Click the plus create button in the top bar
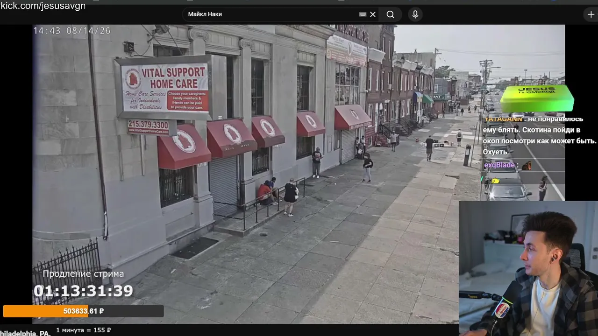 tap(591, 14)
